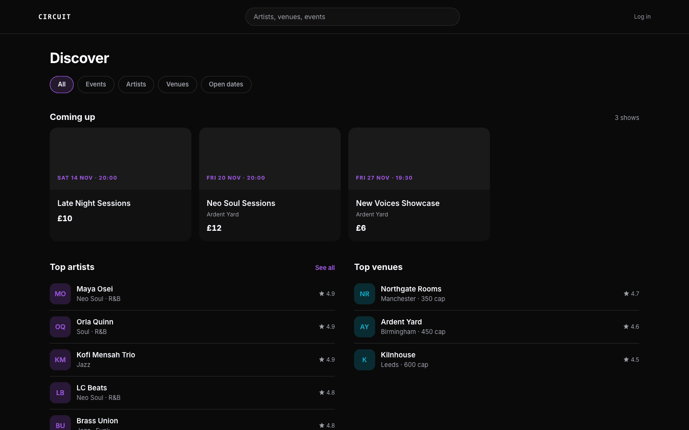Screen dimensions: 689x430
Task: Select the KM avatar for Kofi Mensah Trio
Action: click(x=60, y=360)
